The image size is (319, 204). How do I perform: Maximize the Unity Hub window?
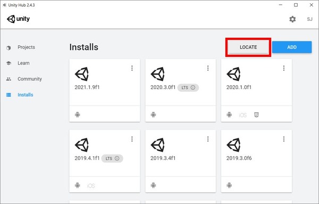[x=296, y=5]
